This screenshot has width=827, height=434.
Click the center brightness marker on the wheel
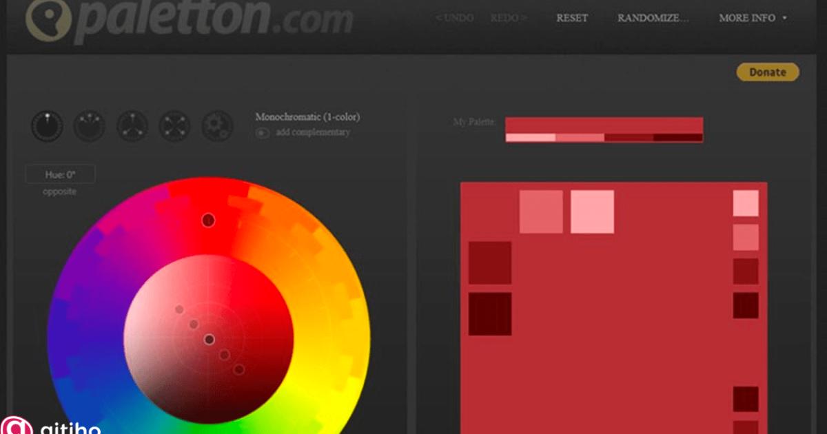click(x=209, y=340)
